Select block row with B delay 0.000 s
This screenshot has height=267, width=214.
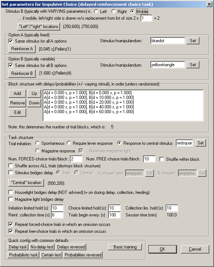(x=123, y=93)
